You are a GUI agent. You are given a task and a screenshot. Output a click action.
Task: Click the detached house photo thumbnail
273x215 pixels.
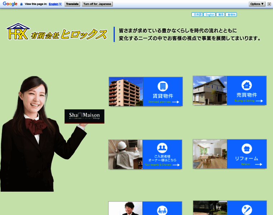[210, 91]
